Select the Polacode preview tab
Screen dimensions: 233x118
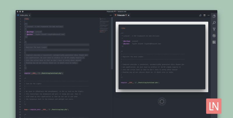pos(122,15)
